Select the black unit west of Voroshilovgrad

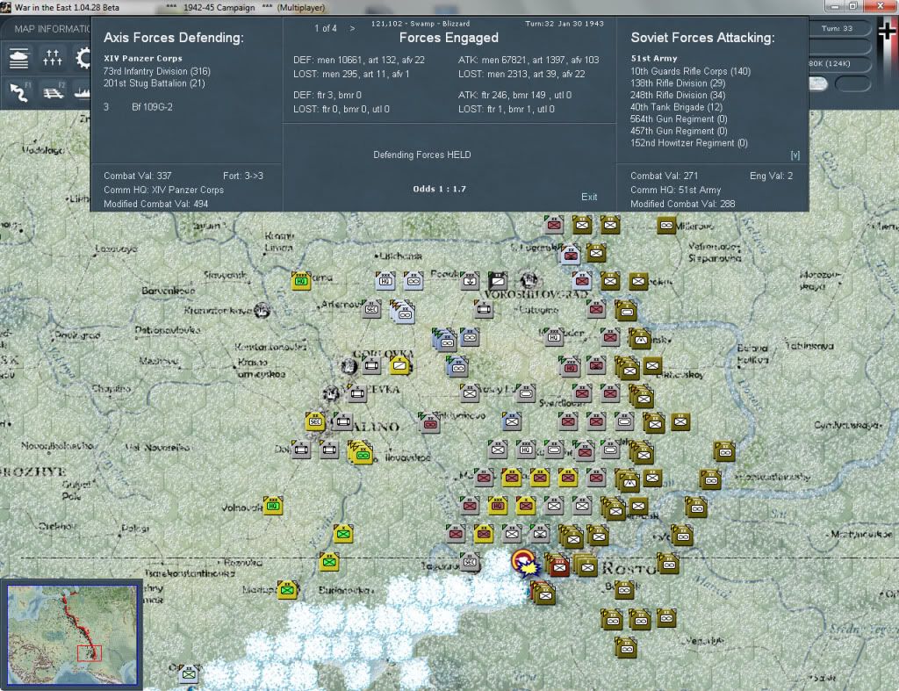tap(498, 280)
